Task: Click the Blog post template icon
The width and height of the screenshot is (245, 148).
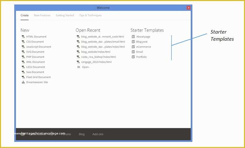Action: 133,42
